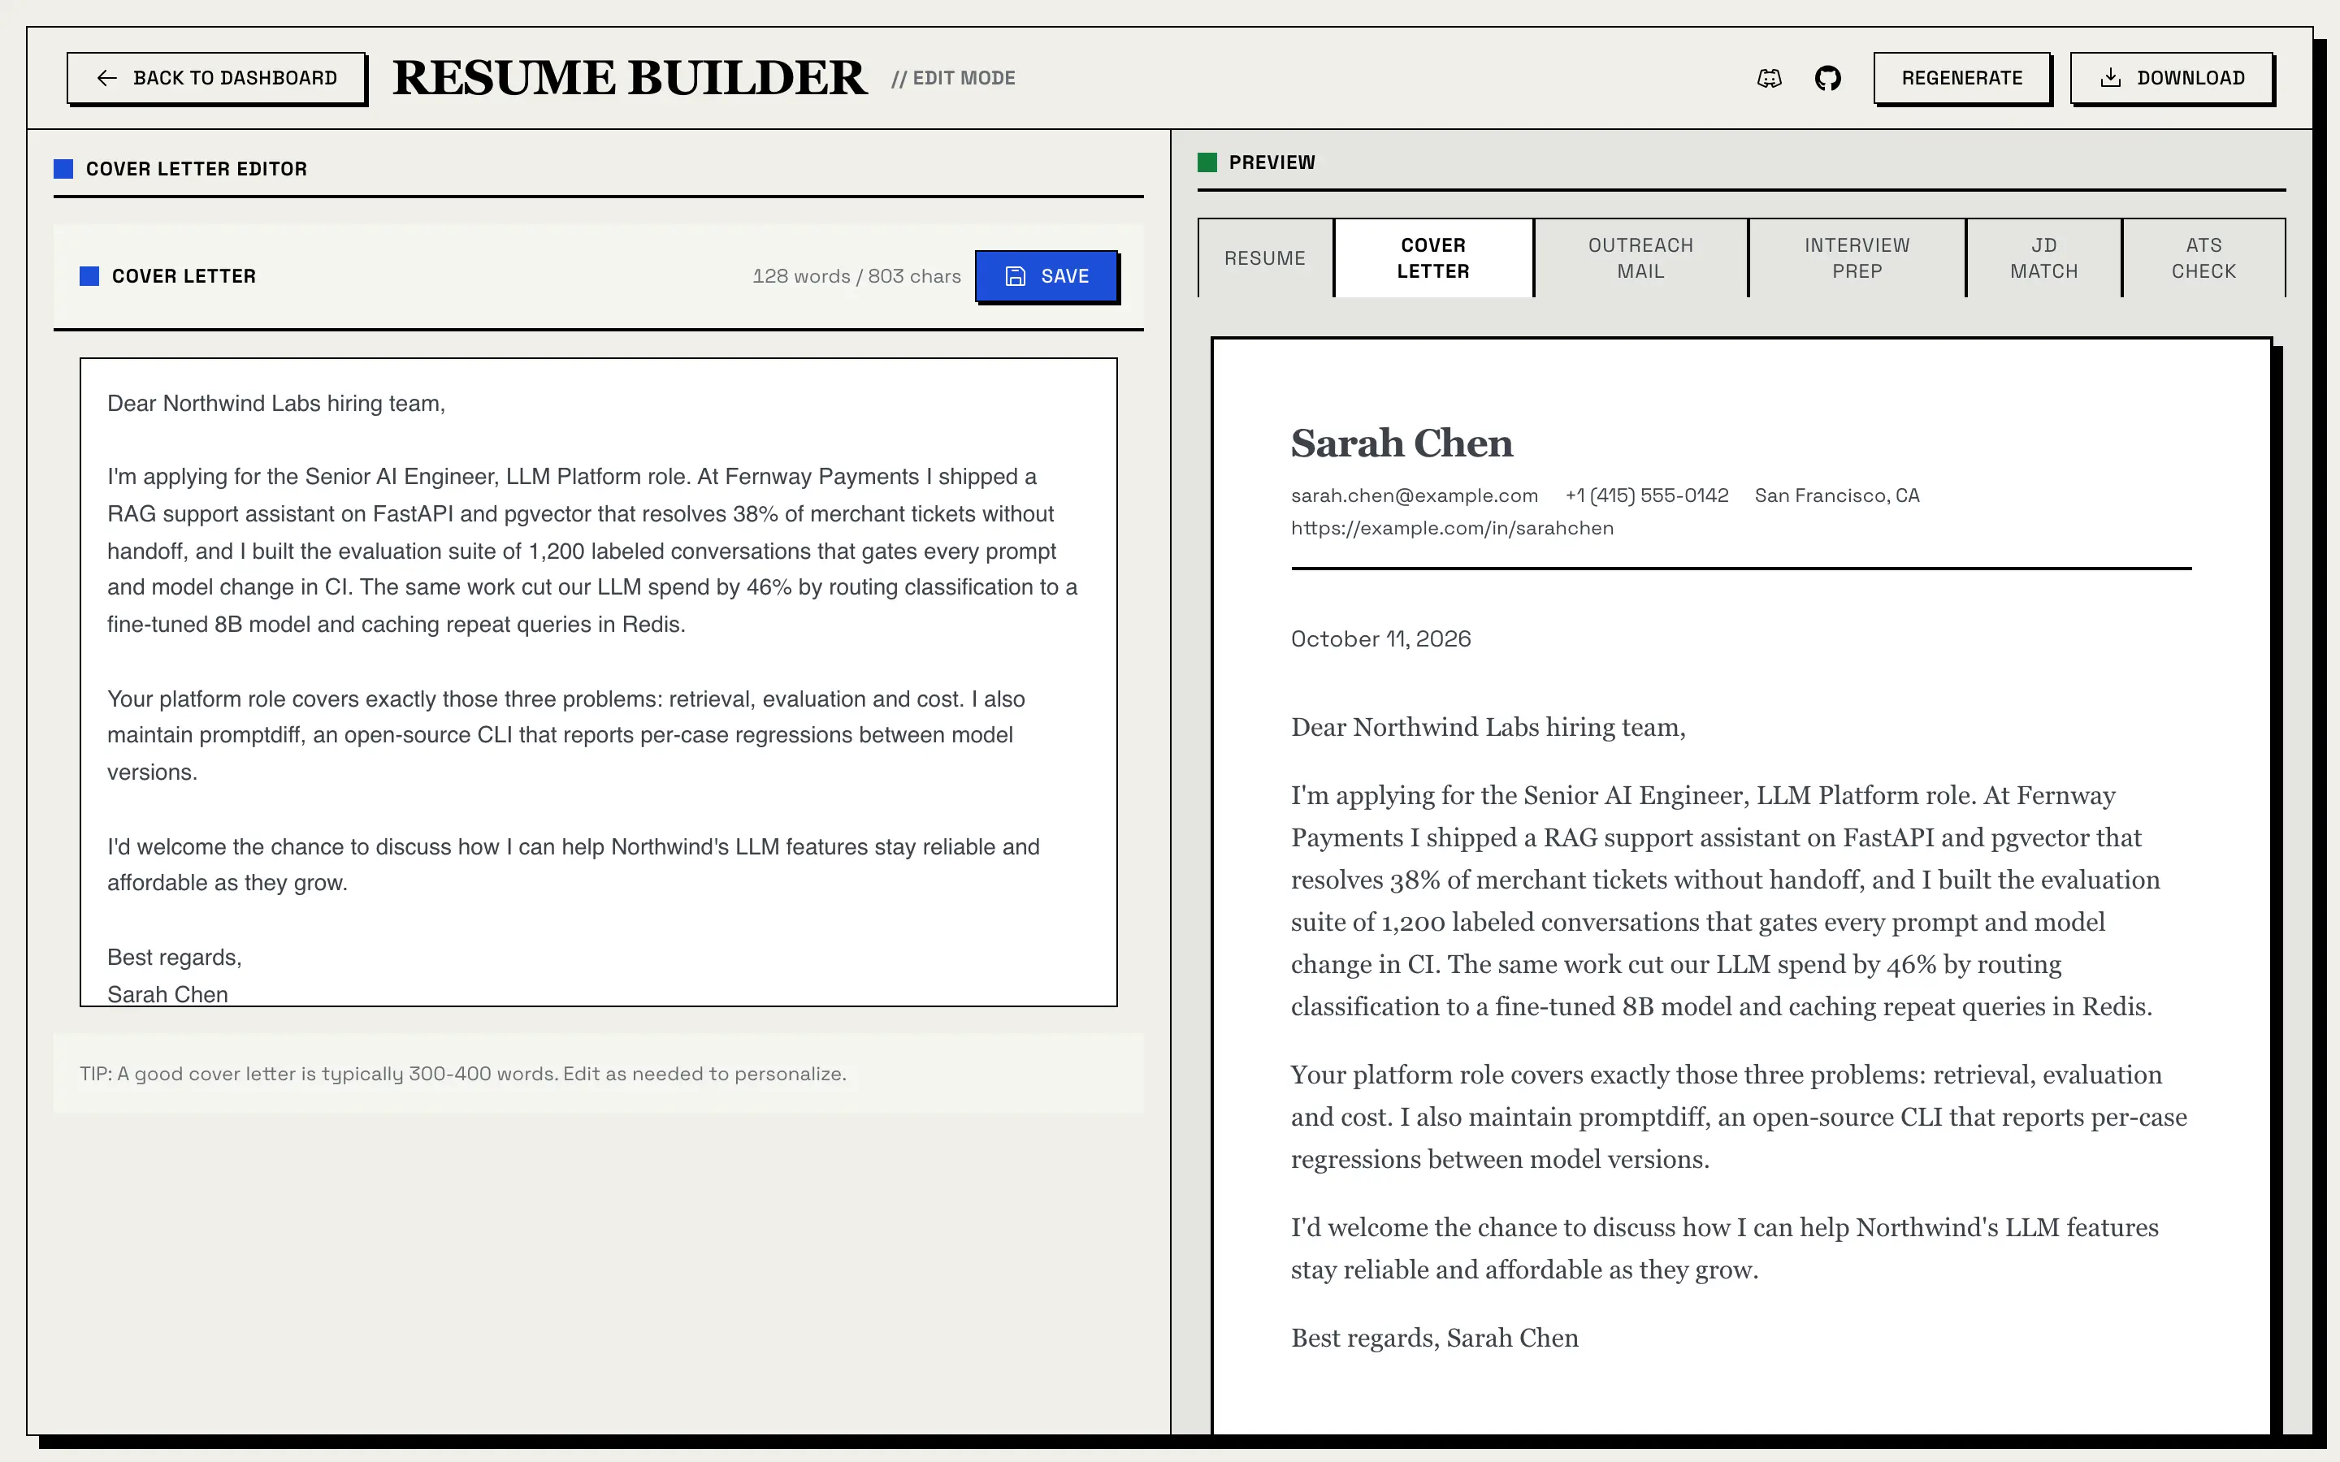The image size is (2340, 1462).
Task: Click the Regenerate button
Action: coord(1962,78)
